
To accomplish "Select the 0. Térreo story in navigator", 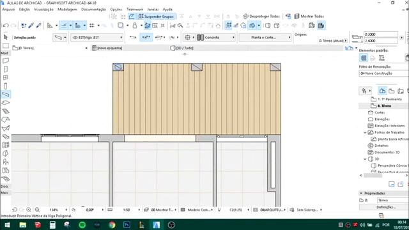I will pos(383,106).
